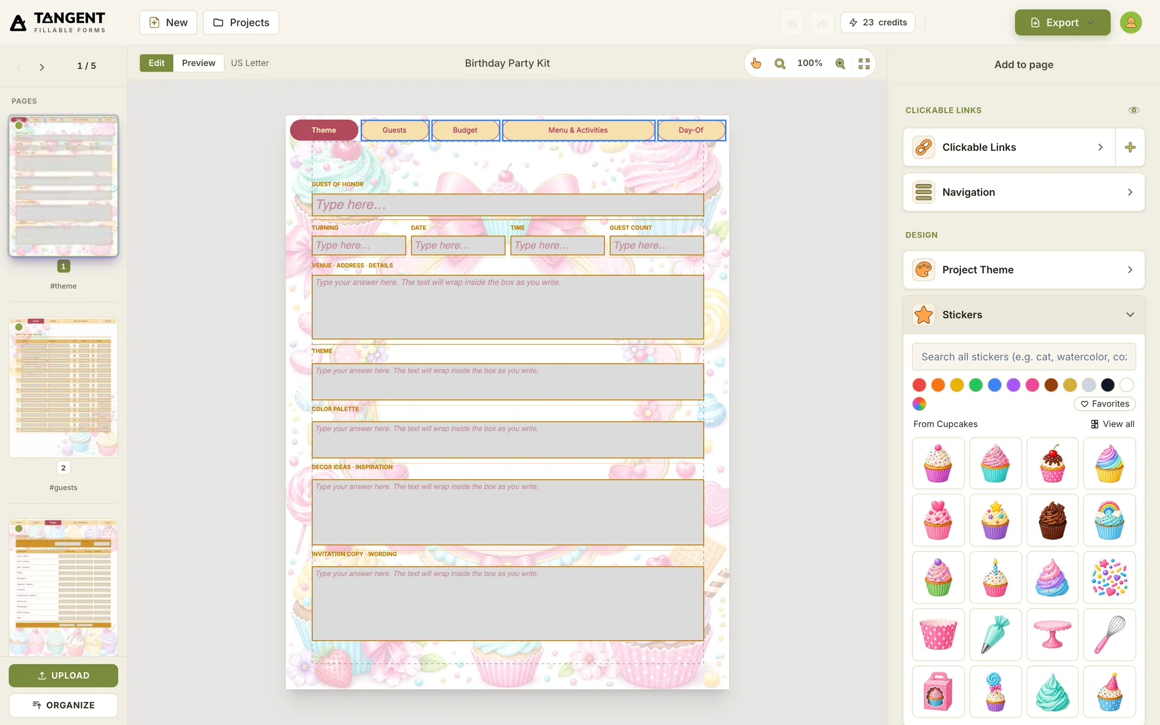Click the US Letter page size label

point(250,63)
